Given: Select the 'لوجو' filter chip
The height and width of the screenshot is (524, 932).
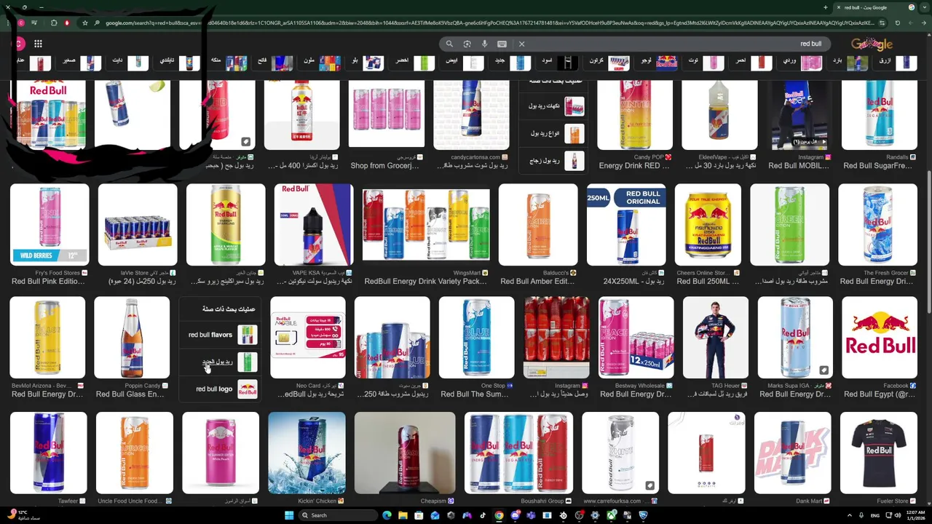Looking at the screenshot, I should tap(655, 62).
